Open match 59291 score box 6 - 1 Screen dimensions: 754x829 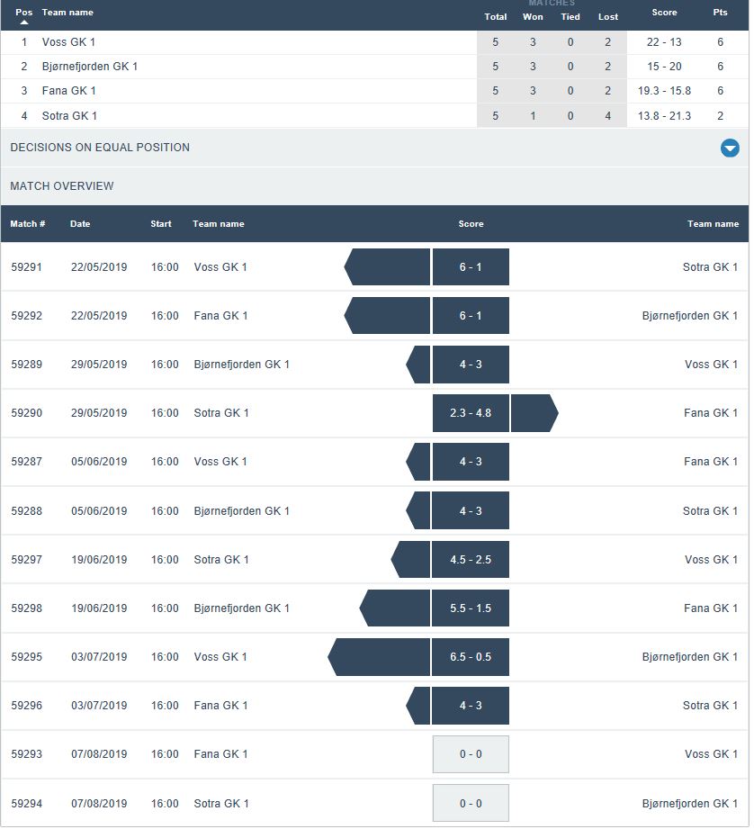(x=471, y=267)
